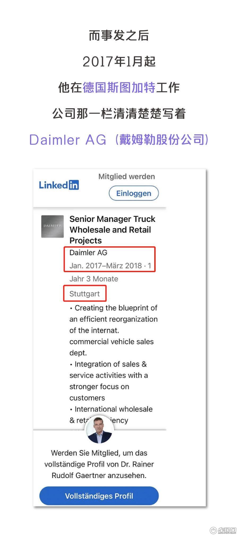Click the 而事发之后 heading line

[119, 36]
